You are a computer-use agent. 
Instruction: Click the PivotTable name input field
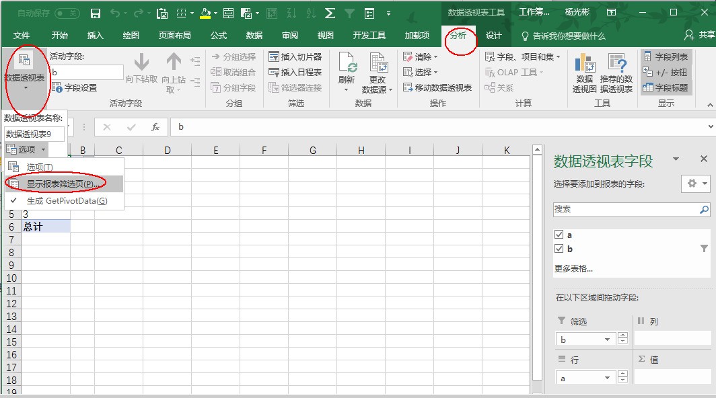[34, 134]
